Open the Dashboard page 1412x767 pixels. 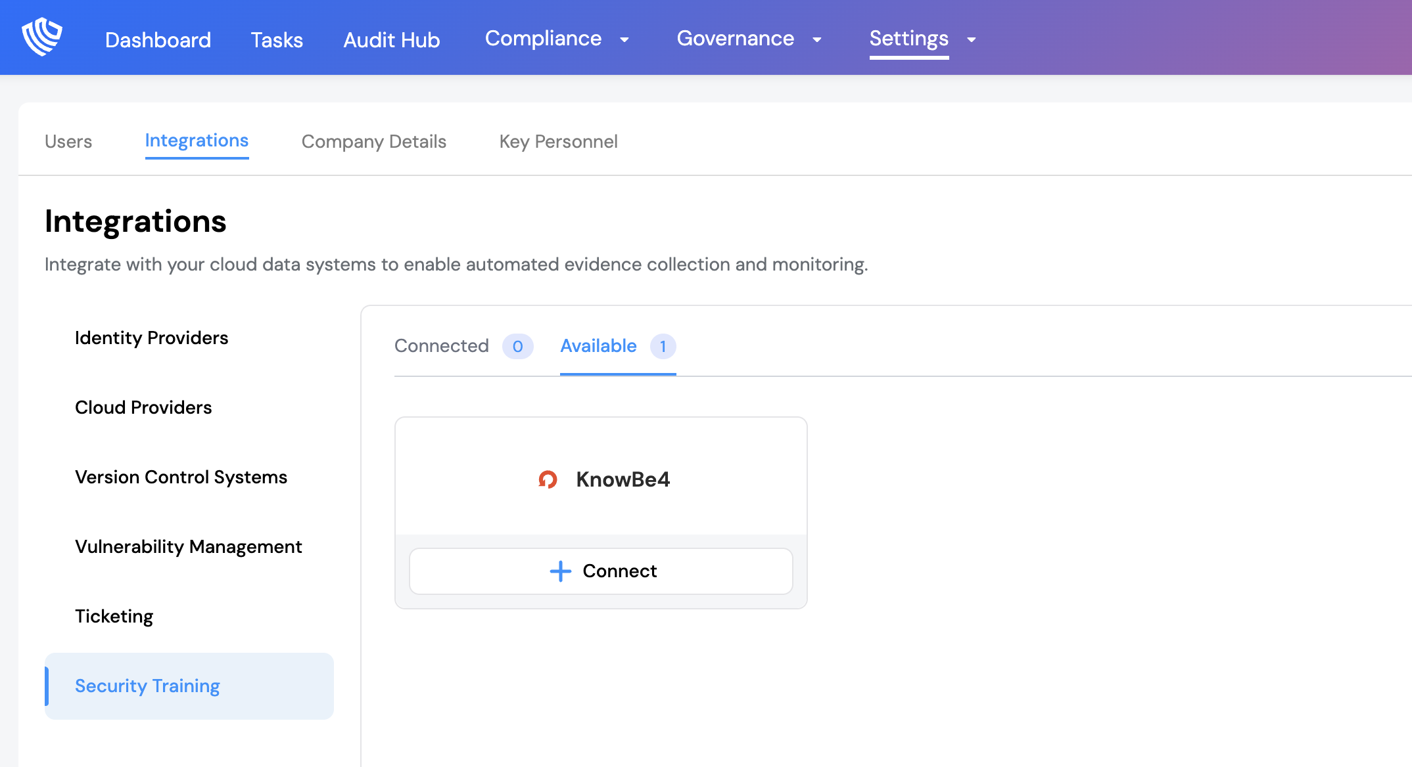pyautogui.click(x=158, y=40)
